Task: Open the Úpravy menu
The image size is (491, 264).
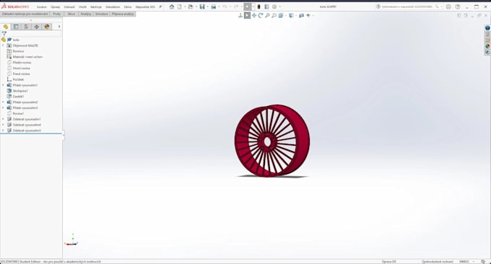Action: coord(55,7)
